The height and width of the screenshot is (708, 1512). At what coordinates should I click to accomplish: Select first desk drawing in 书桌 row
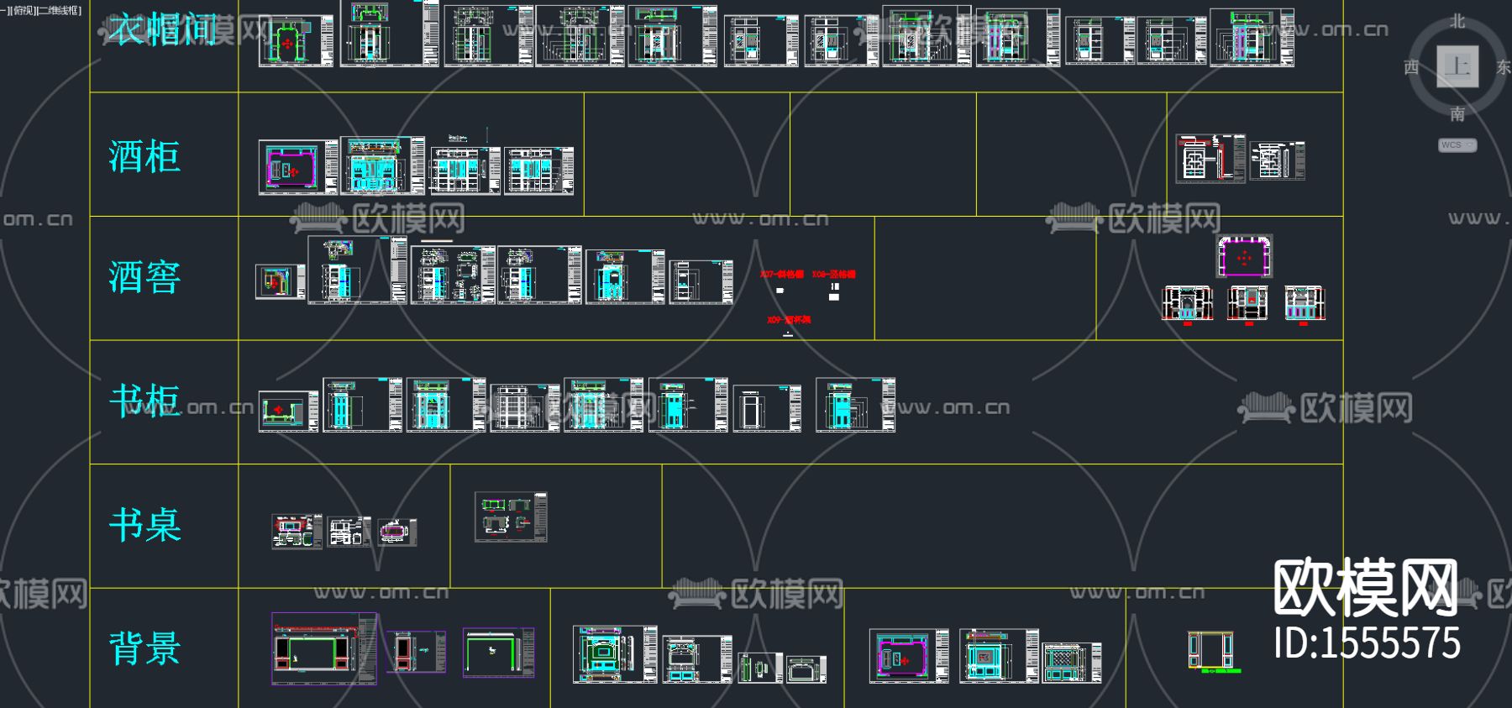(x=297, y=532)
